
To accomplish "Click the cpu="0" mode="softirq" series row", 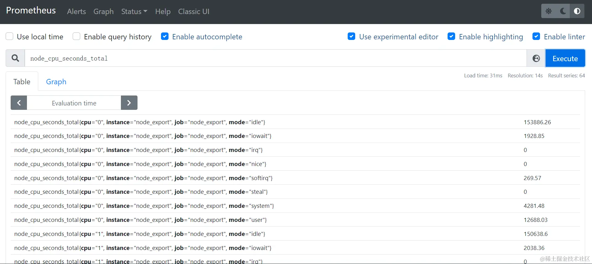I will tap(295, 178).
